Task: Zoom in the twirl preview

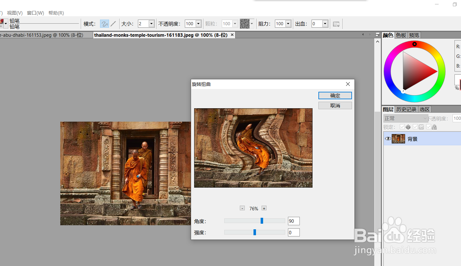Action: click(x=264, y=208)
